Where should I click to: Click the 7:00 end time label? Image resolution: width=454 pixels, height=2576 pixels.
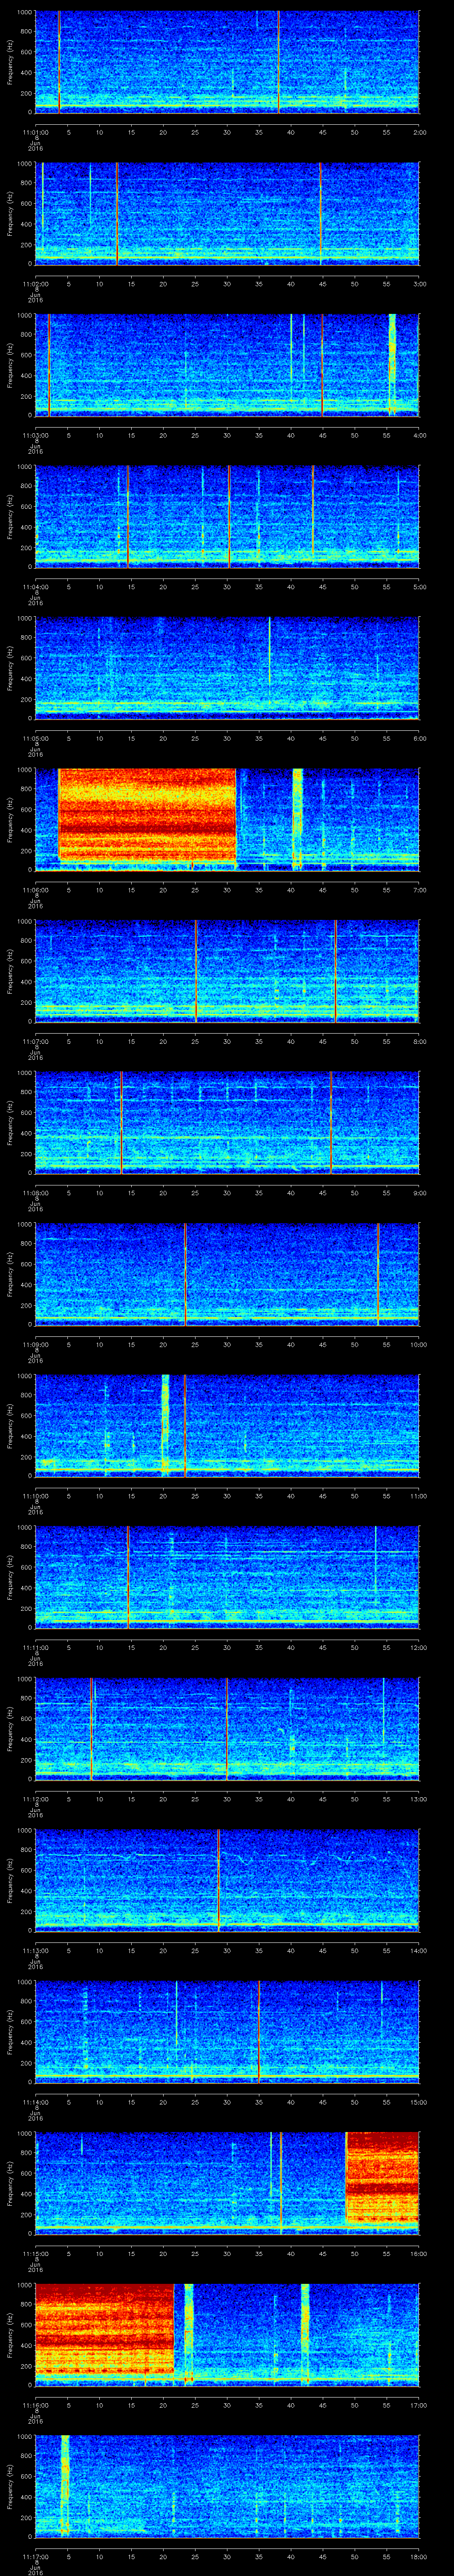419,890
